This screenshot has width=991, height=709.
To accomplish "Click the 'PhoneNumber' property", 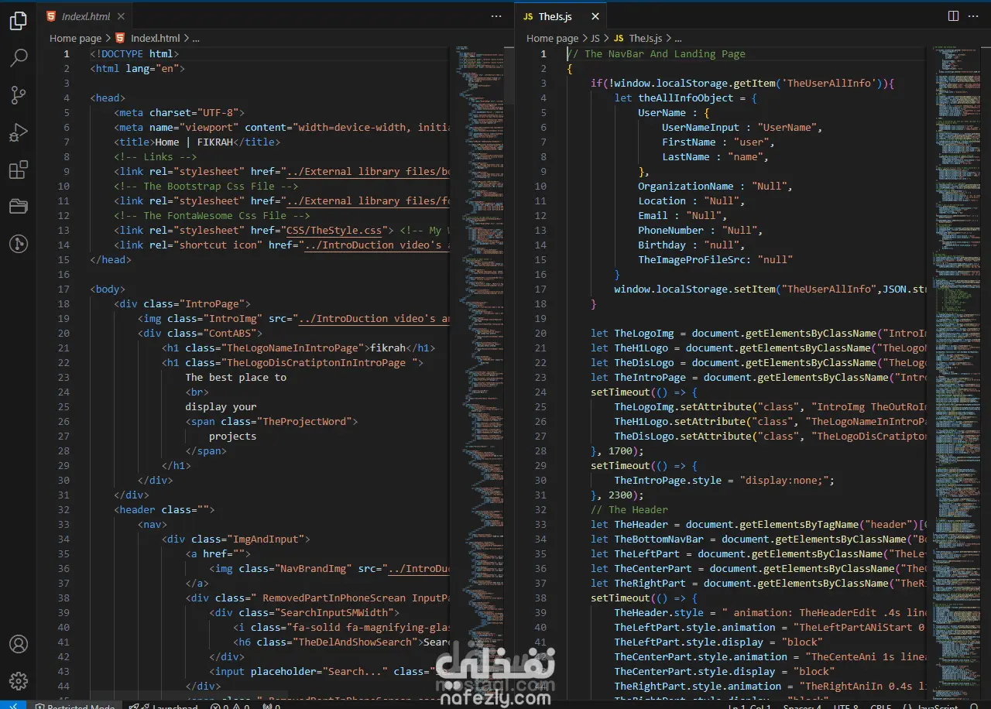I will 670,231.
